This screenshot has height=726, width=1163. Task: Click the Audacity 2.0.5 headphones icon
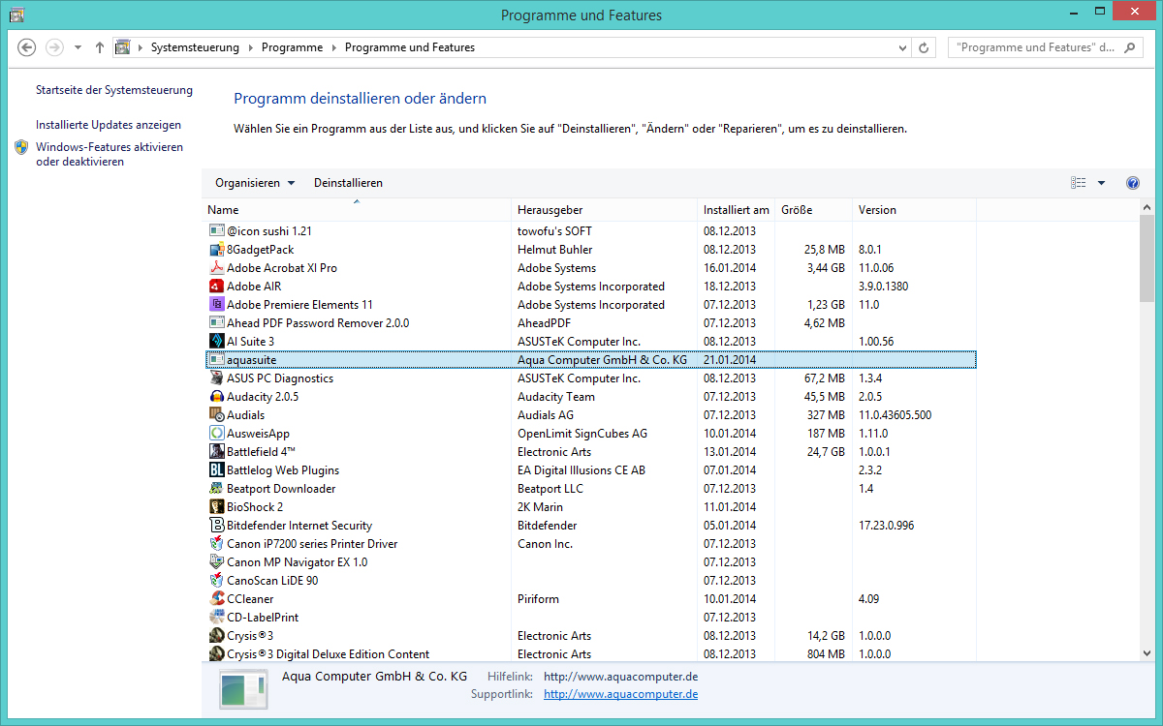217,397
